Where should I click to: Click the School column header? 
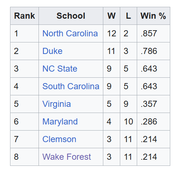71,16
